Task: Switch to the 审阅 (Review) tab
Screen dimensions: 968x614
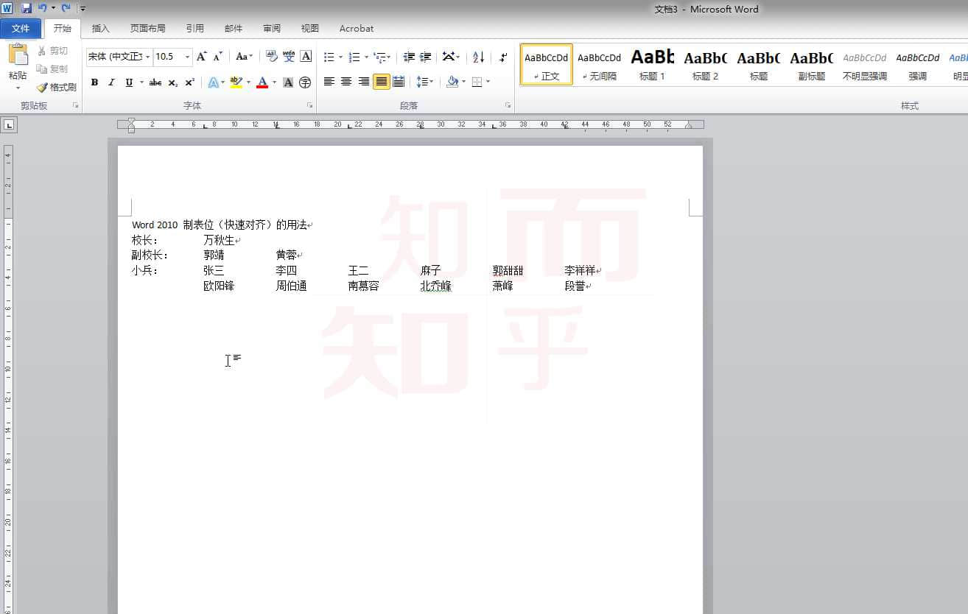Action: click(271, 29)
